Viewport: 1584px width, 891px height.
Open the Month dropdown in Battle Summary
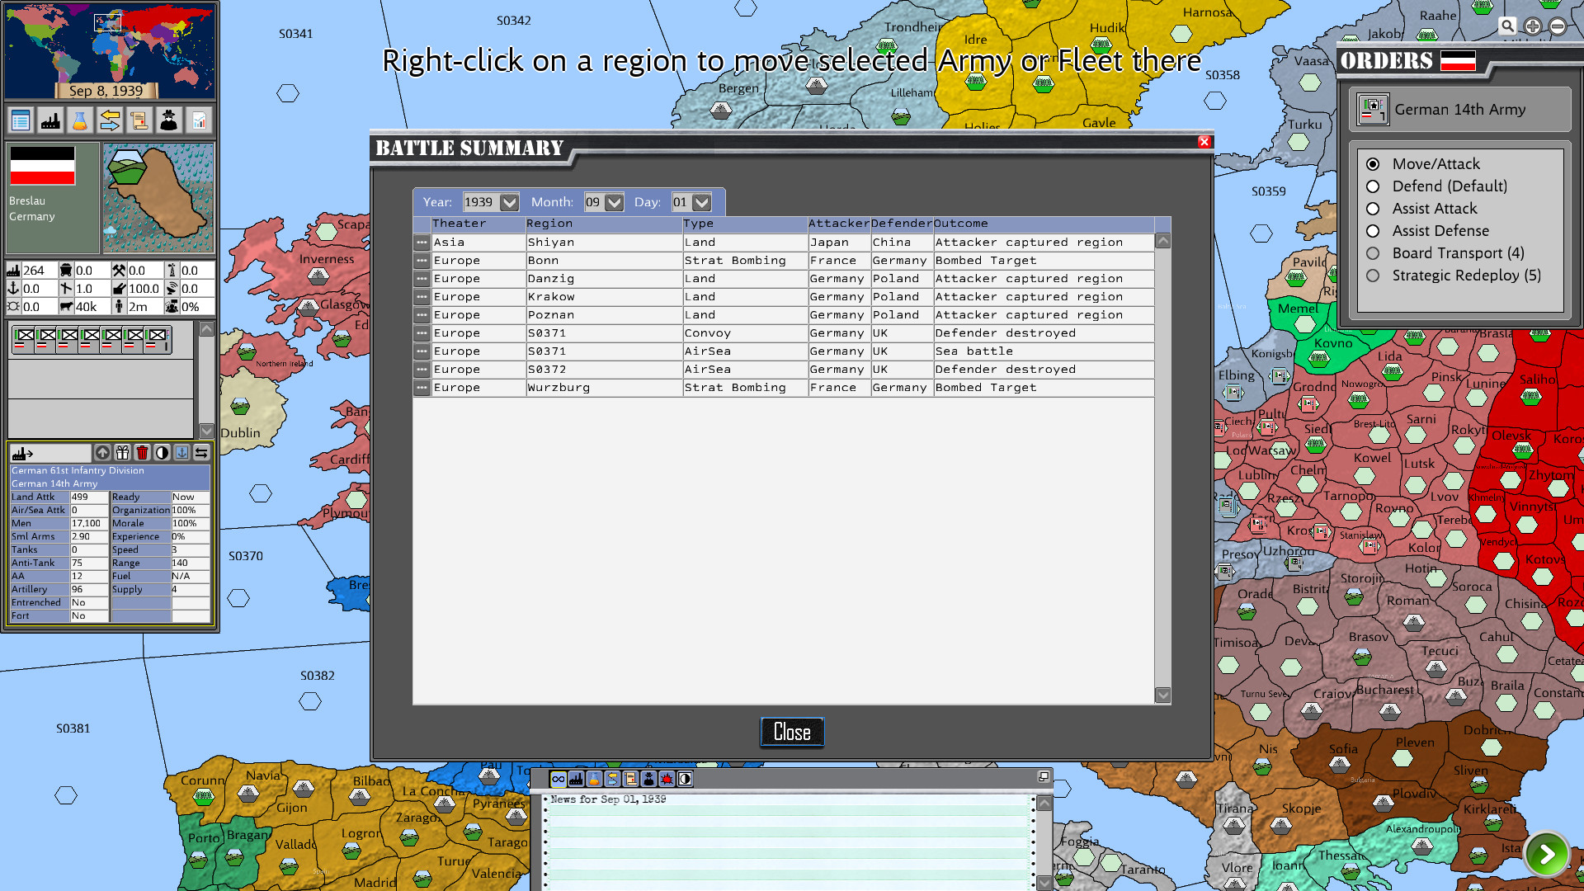[x=615, y=201]
